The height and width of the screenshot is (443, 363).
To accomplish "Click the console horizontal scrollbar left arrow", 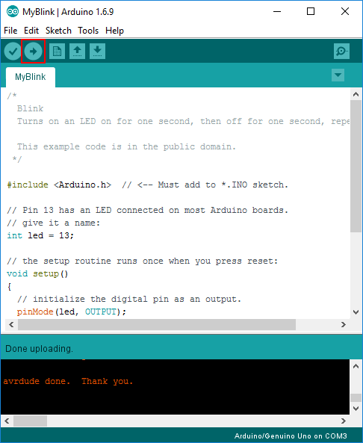I will click(x=7, y=421).
